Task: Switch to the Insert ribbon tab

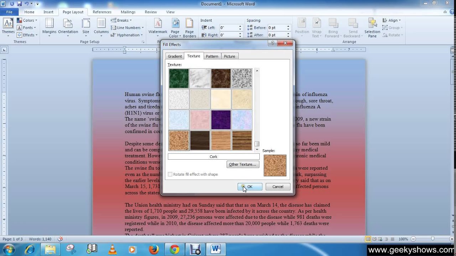Action: tap(48, 12)
